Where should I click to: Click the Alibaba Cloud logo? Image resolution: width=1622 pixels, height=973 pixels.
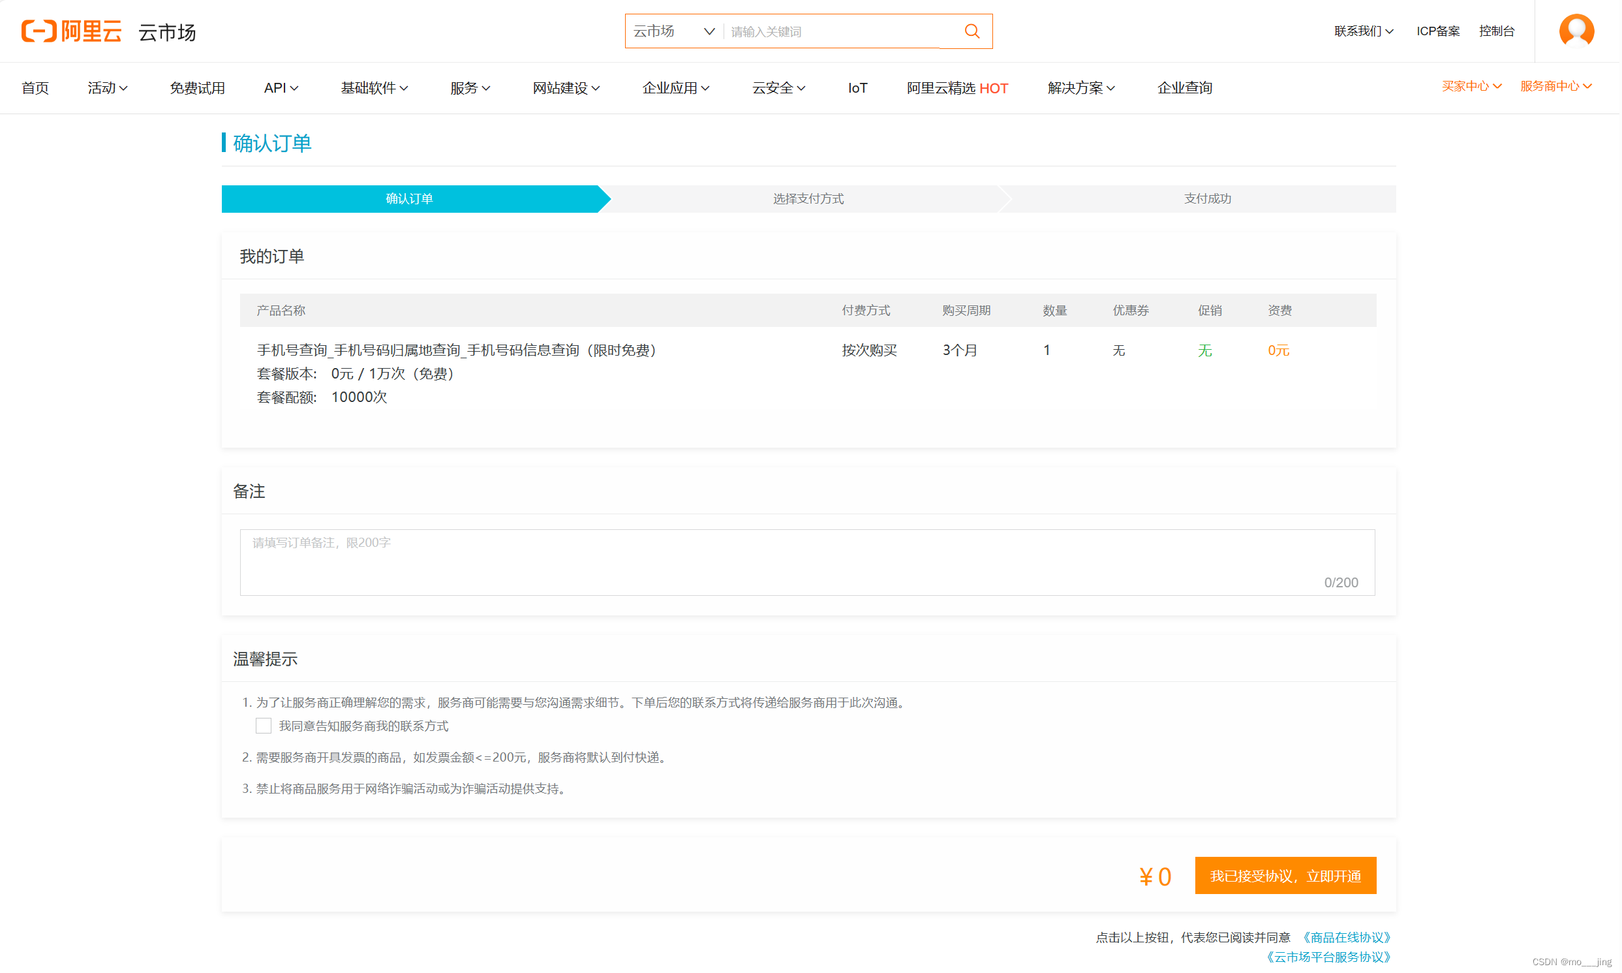[x=71, y=31]
